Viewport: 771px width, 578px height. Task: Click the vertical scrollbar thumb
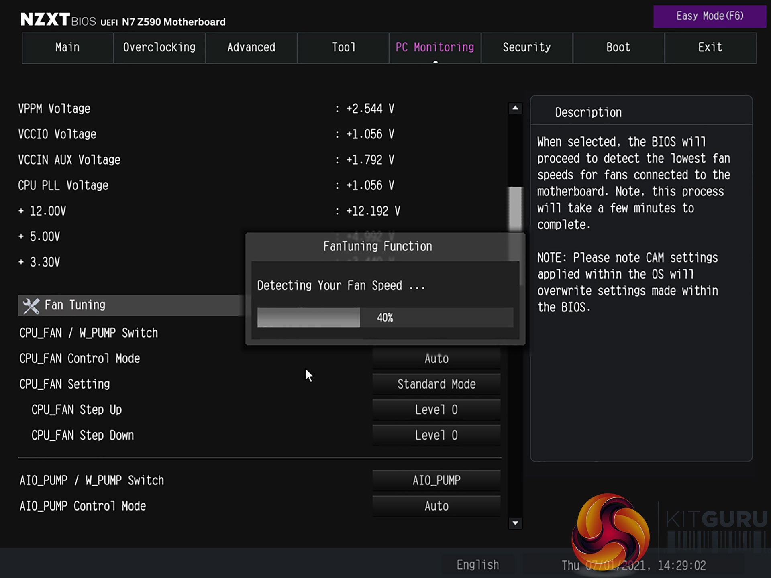point(515,209)
